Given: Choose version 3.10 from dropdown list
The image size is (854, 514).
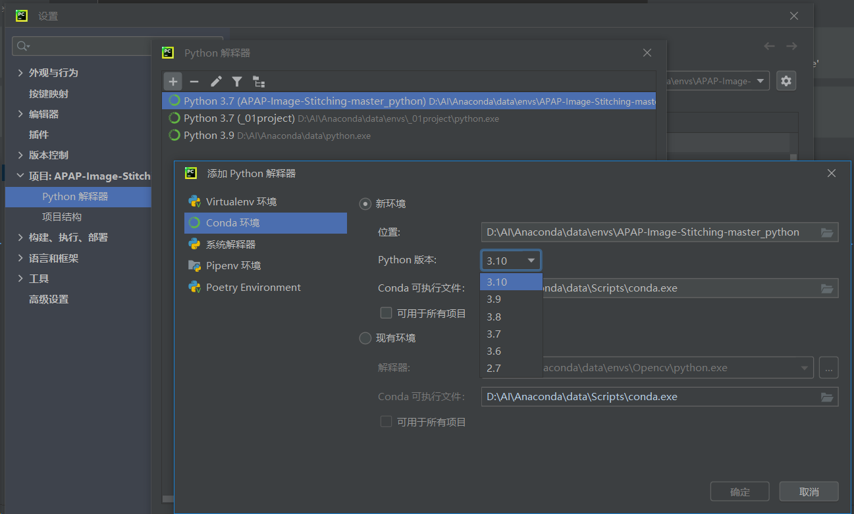Looking at the screenshot, I should click(x=511, y=282).
